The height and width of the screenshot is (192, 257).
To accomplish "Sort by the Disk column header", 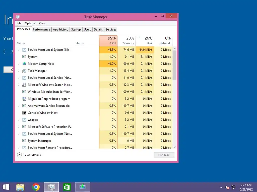I will point(145,41).
